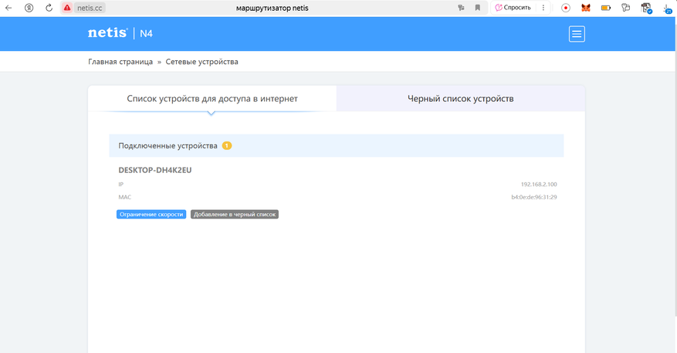Screen dimensions: 677x353
Task: Open the Yandex home icon
Action: click(29, 8)
